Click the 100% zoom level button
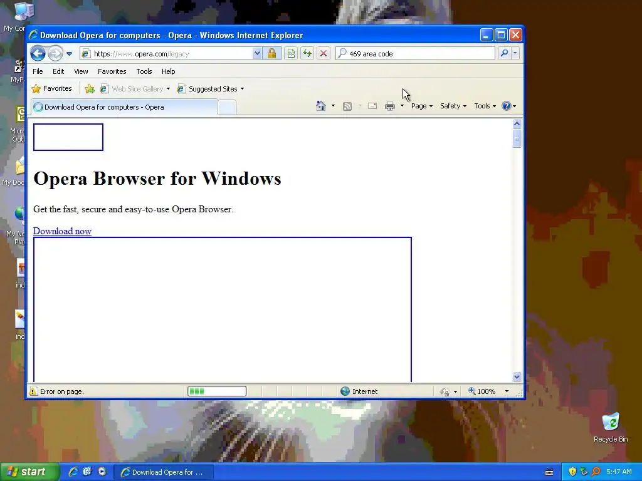This screenshot has width=642, height=481. click(482, 391)
